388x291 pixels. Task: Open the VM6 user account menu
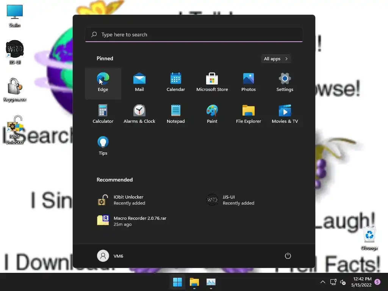[x=110, y=256]
